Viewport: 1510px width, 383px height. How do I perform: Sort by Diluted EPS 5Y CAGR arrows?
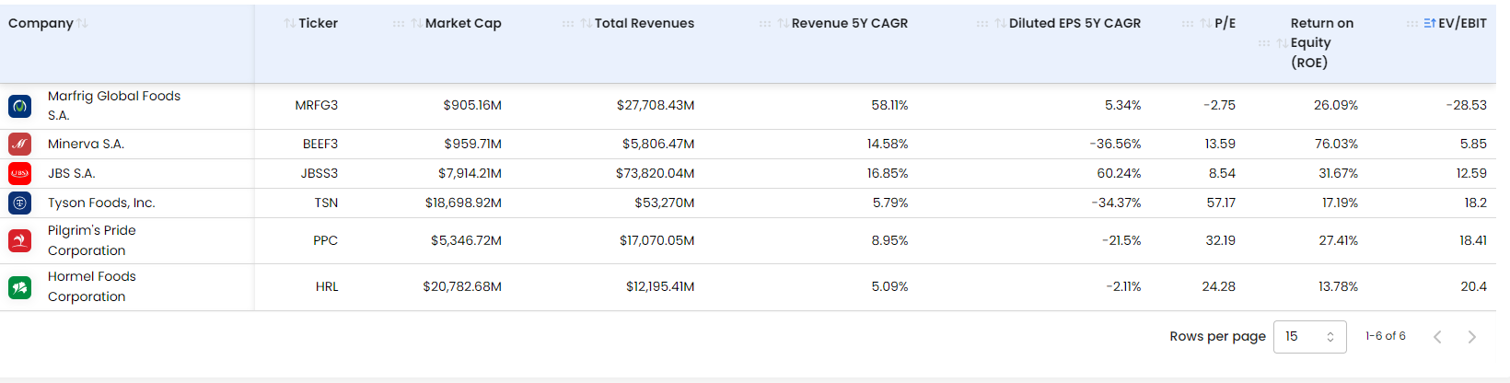(x=1001, y=23)
